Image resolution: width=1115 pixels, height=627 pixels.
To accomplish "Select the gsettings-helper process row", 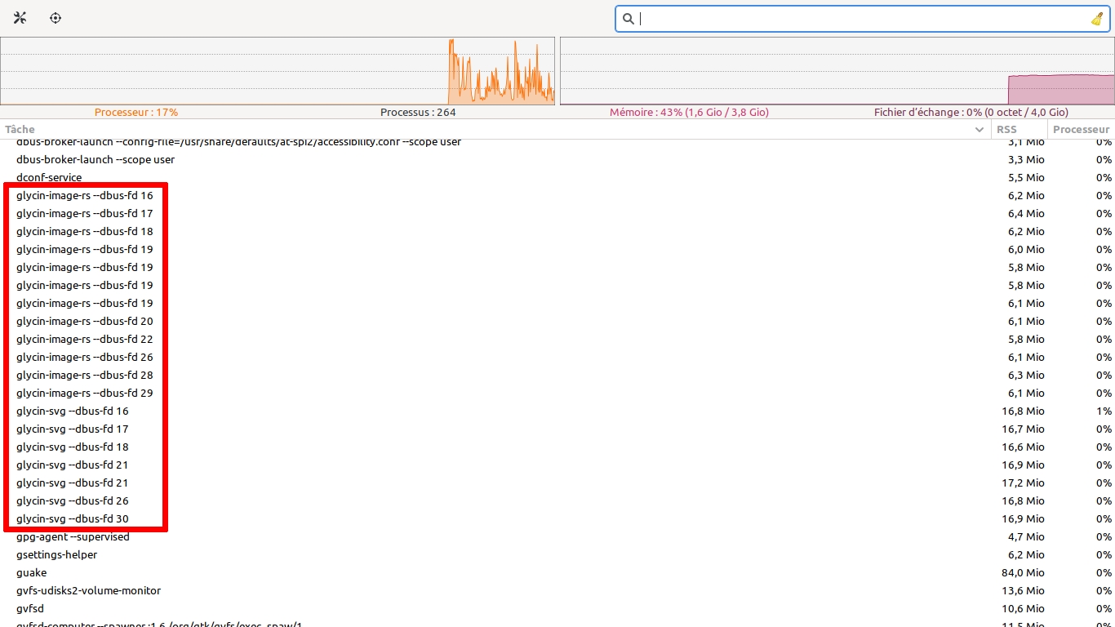I will 557,554.
